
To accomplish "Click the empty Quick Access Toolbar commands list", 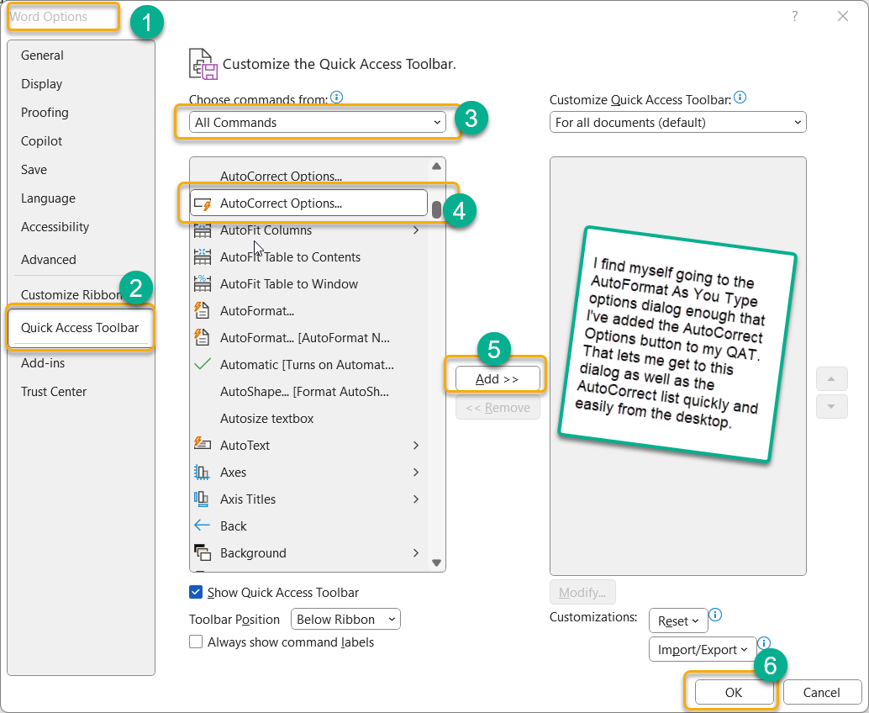I will coord(677,366).
